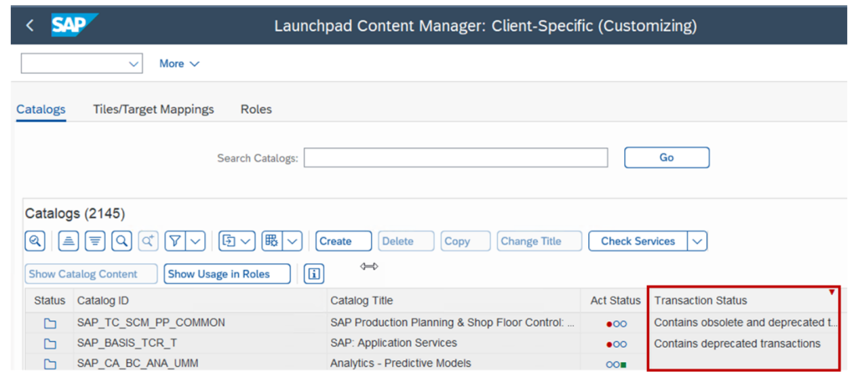Click the Create button
The height and width of the screenshot is (377, 858).
pyautogui.click(x=344, y=240)
